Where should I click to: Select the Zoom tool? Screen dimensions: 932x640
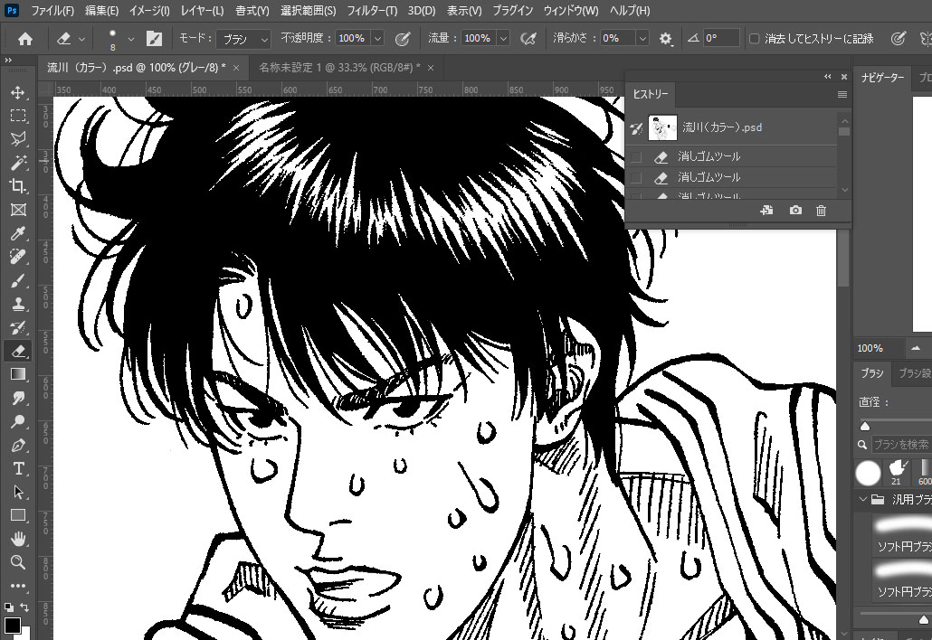[x=18, y=561]
